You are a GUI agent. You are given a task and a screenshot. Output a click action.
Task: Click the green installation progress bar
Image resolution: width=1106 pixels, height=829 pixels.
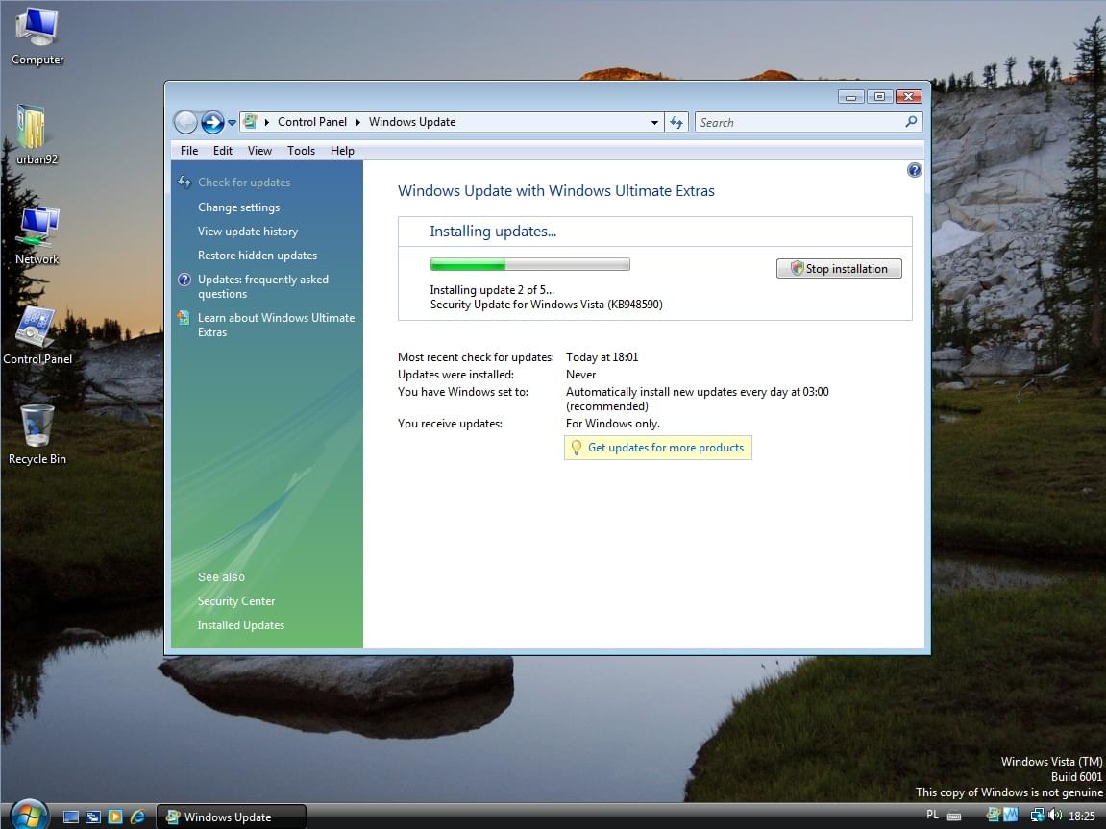(529, 264)
